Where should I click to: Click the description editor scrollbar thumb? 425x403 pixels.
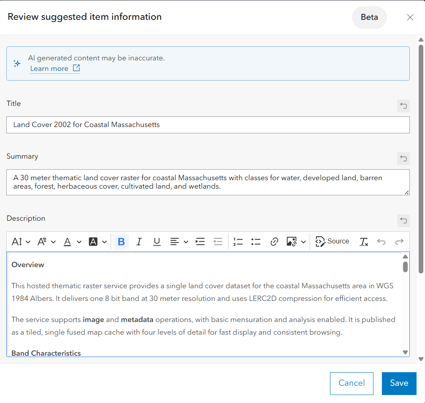pos(405,267)
